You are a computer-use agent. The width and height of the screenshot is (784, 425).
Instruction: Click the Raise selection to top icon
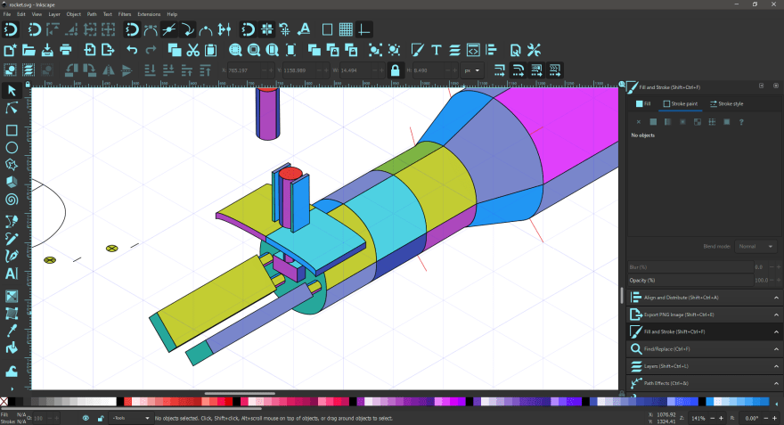click(x=205, y=70)
